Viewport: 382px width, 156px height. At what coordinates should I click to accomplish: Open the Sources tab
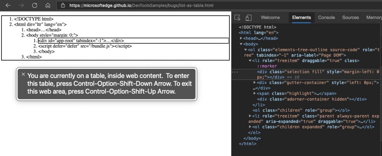[350, 18]
